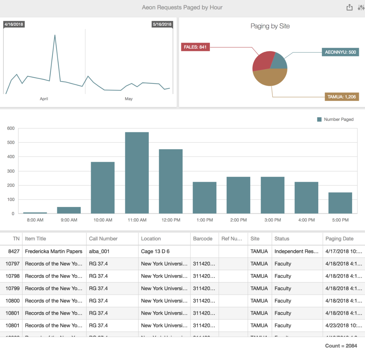Select the 11:00 AM bar in chart
Viewport: 365px width, 353px height.
(x=137, y=173)
